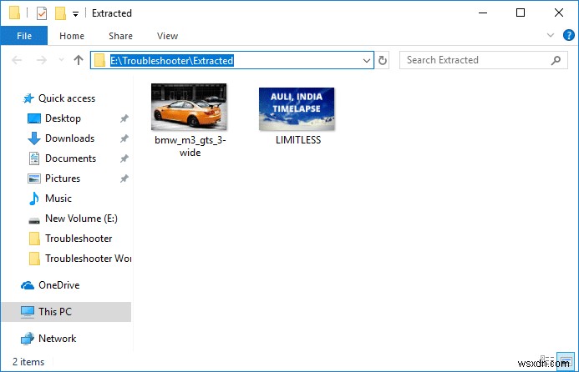Click the 2 items status text
579x372 pixels.
pos(28,362)
